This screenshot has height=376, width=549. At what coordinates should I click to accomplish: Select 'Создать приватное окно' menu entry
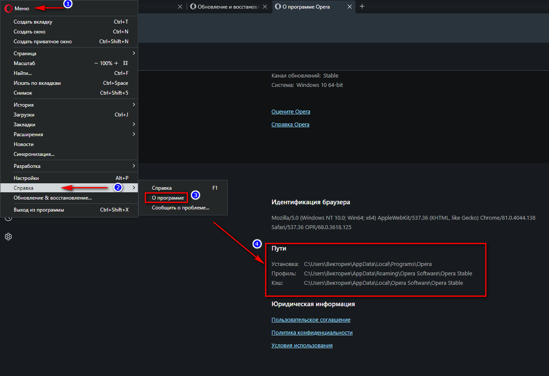click(x=70, y=42)
